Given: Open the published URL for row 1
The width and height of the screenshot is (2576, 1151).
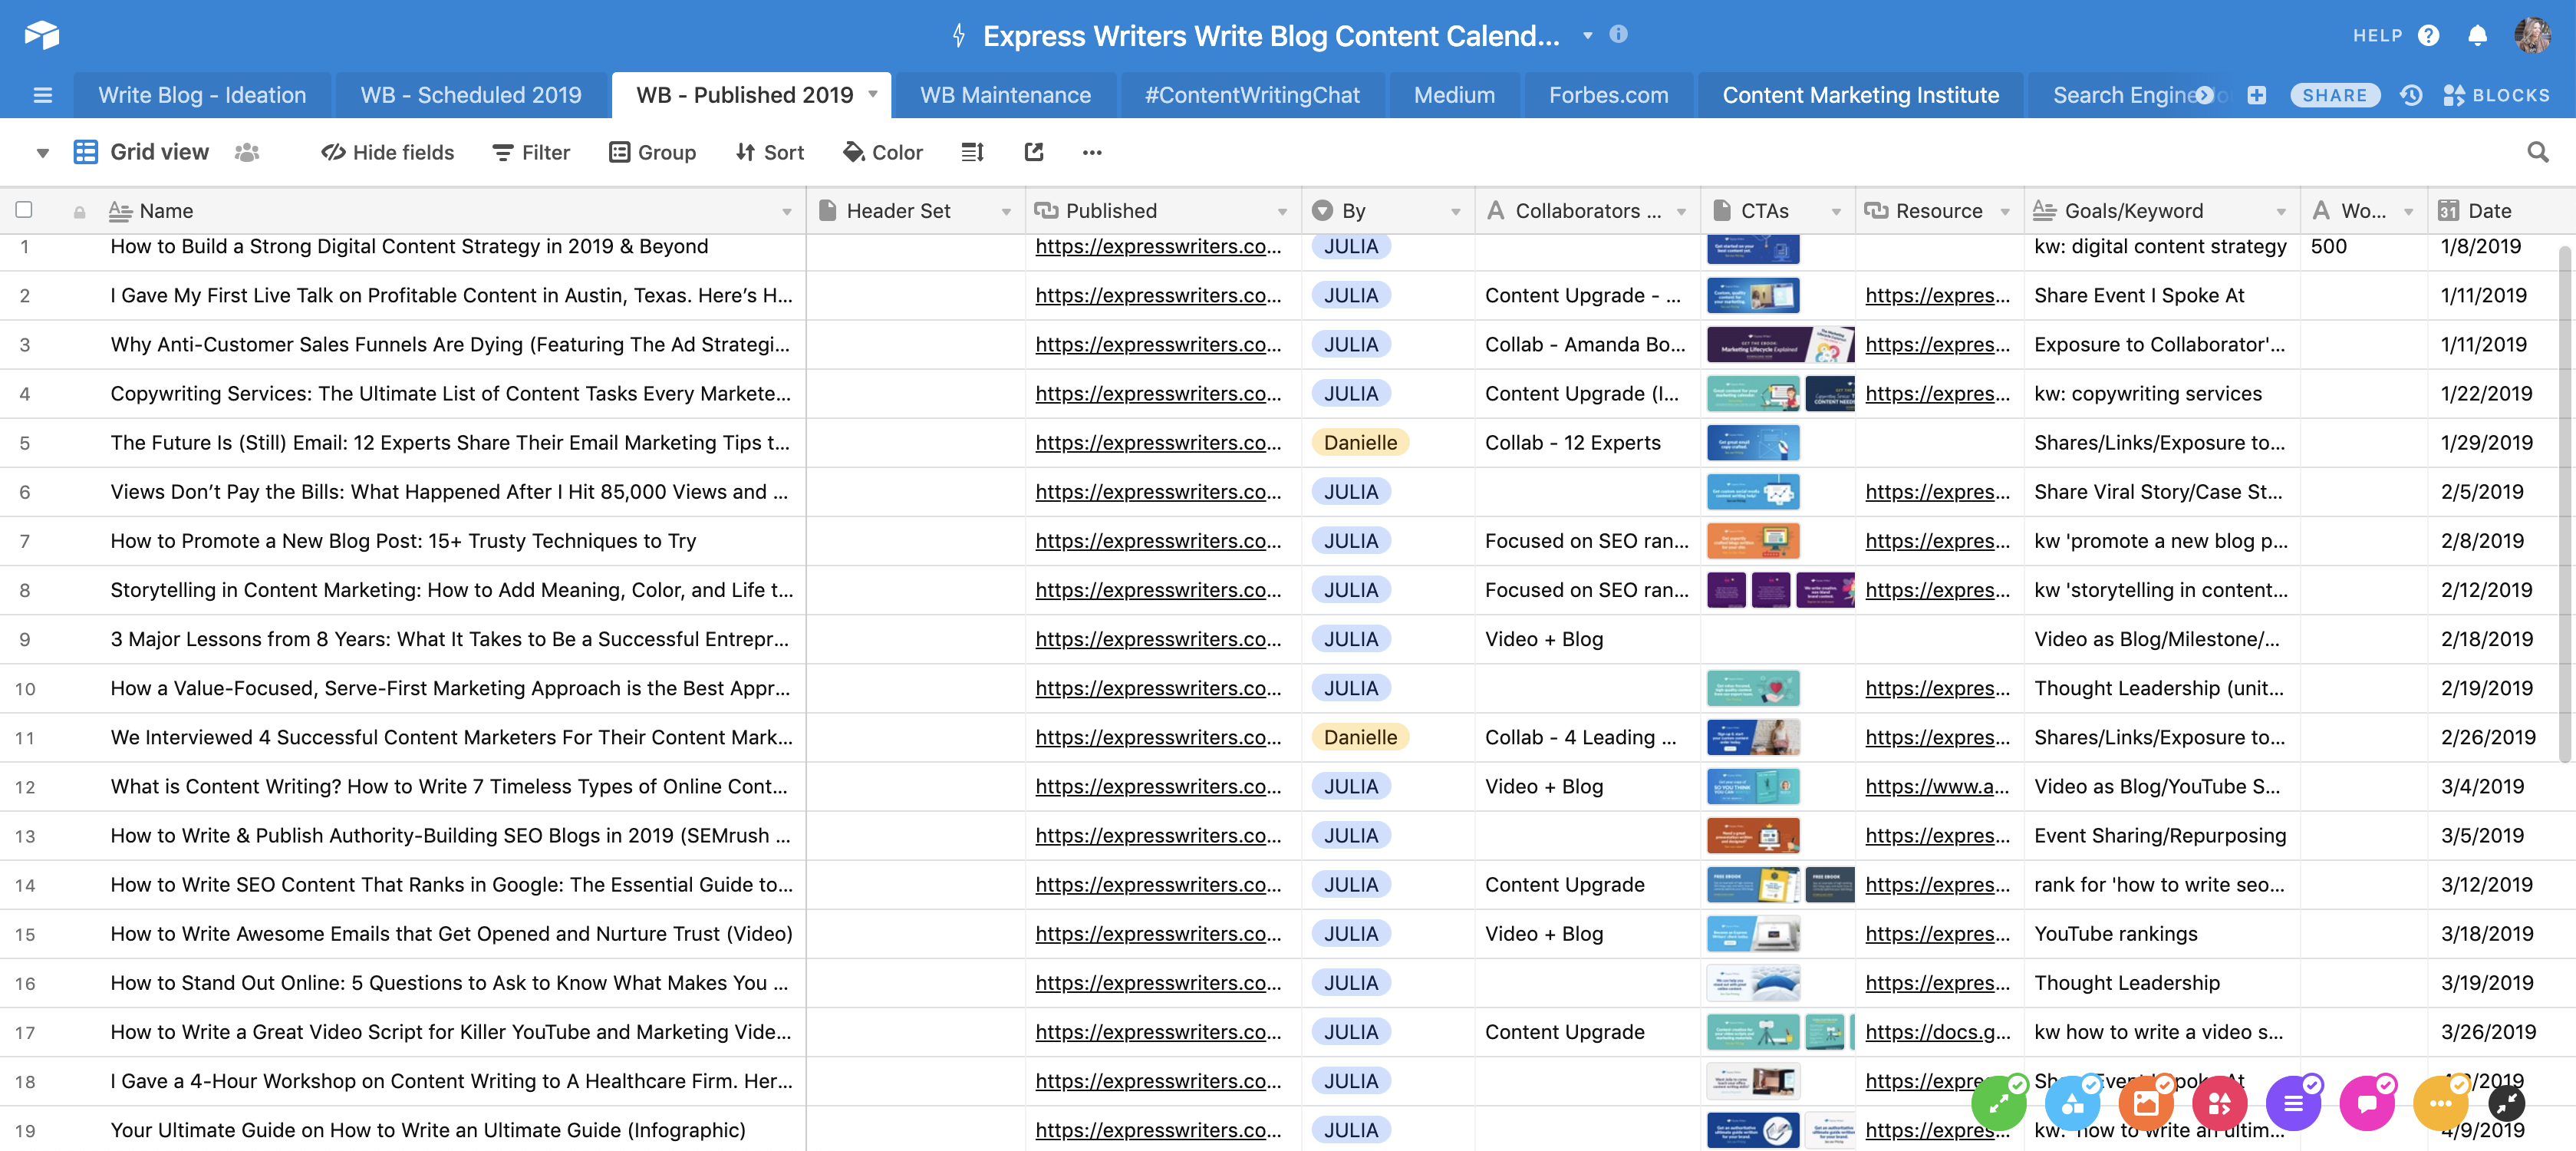Looking at the screenshot, I should pyautogui.click(x=1160, y=246).
